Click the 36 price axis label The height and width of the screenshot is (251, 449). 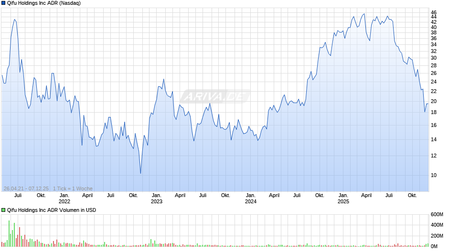[434, 38]
